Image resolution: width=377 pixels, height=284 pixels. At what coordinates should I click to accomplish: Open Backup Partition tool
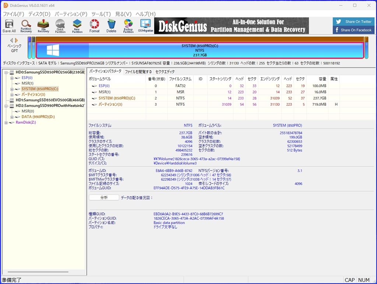pyautogui.click(x=128, y=26)
